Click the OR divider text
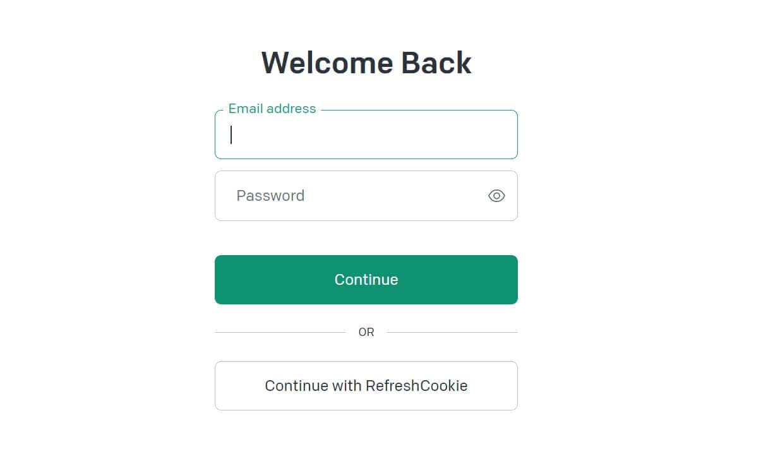 (366, 332)
